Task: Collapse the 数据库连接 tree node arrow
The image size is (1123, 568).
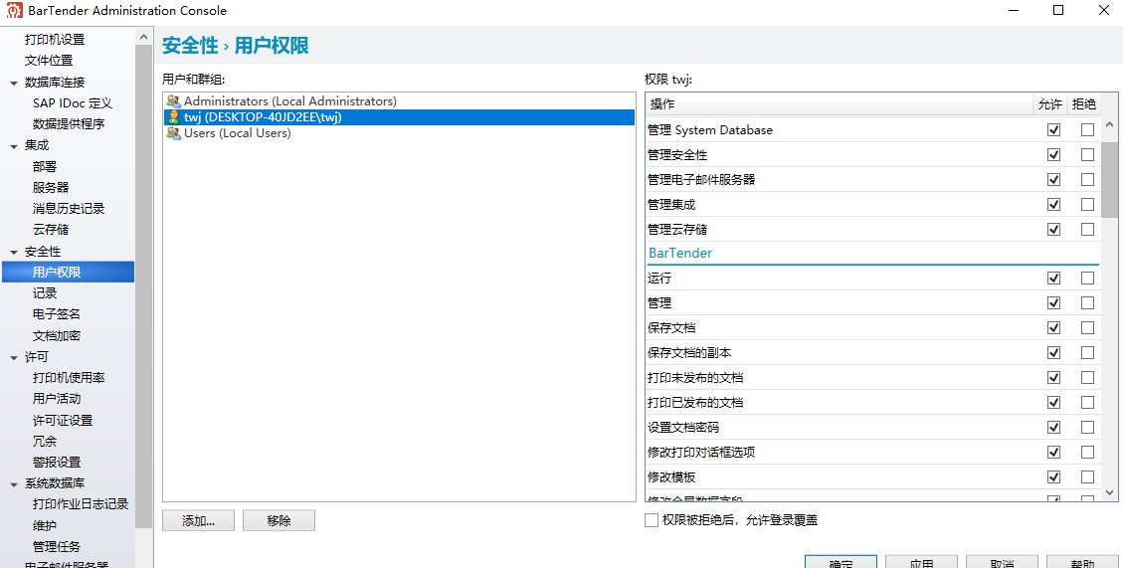Action: coord(14,84)
